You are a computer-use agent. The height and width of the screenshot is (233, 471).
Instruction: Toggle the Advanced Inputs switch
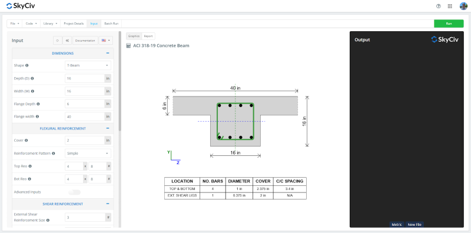coord(75,192)
